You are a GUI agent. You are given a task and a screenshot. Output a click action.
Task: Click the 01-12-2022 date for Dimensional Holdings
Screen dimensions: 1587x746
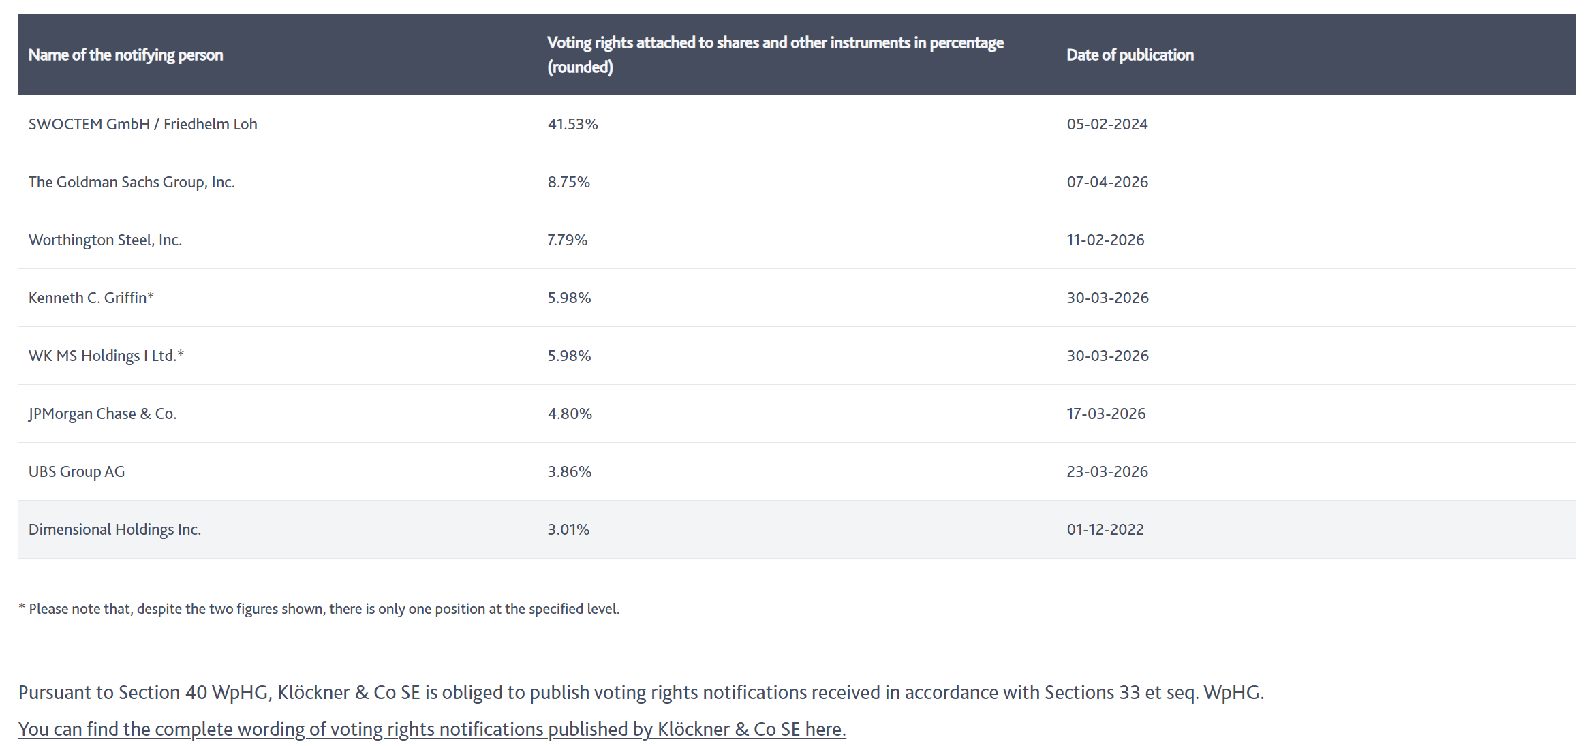click(1105, 529)
